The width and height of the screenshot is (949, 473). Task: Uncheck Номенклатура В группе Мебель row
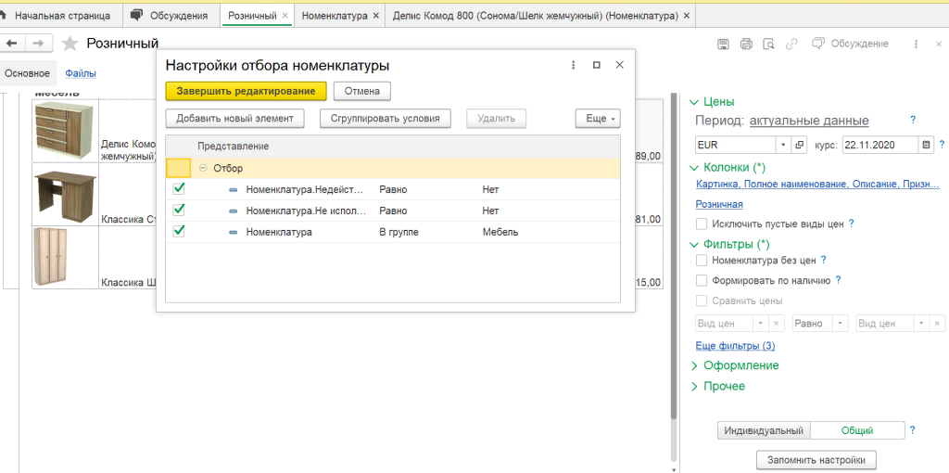point(179,231)
